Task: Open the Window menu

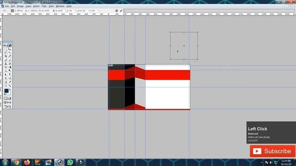Action: pos(60,6)
